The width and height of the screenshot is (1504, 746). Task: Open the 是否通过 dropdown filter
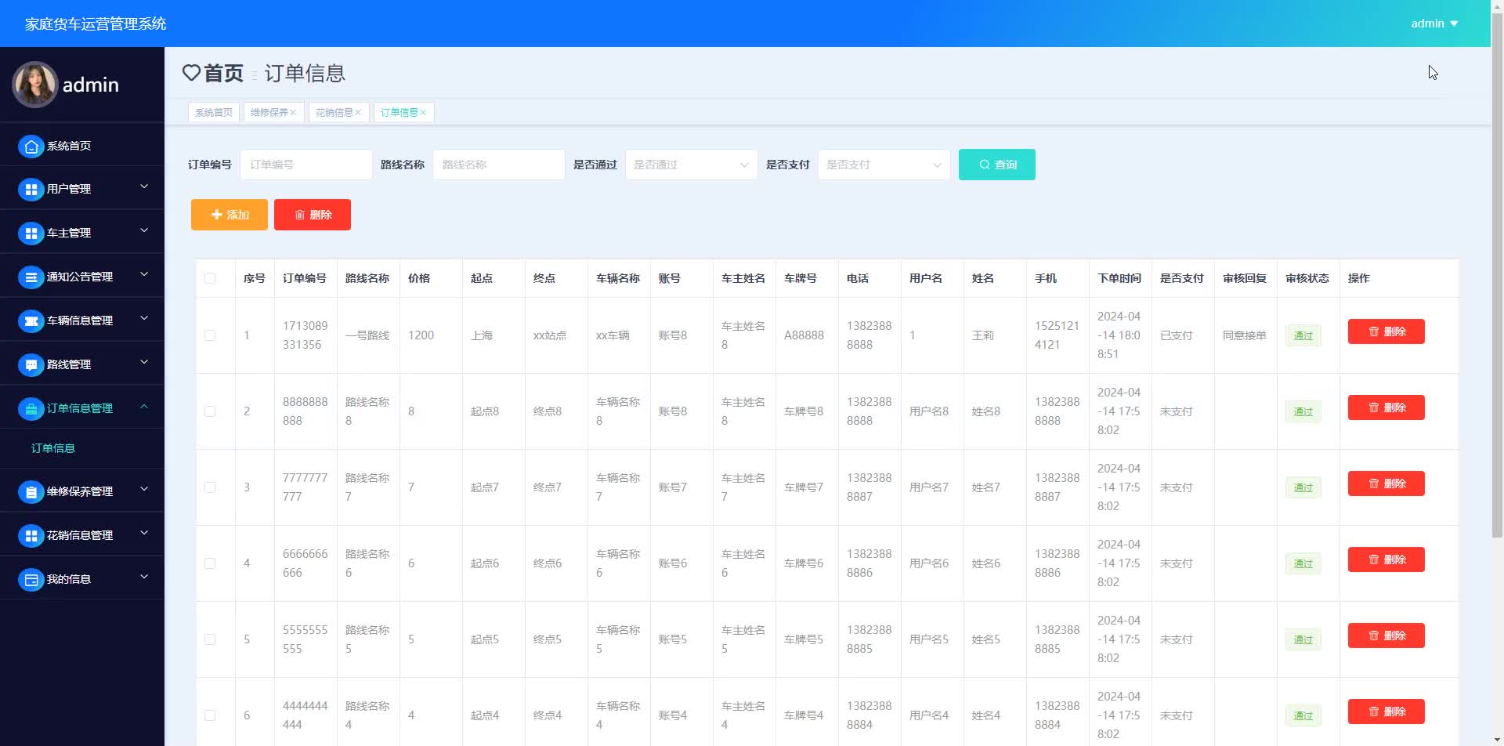click(691, 165)
